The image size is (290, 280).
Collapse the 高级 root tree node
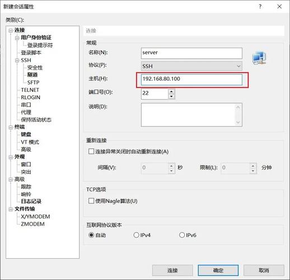click(x=11, y=180)
